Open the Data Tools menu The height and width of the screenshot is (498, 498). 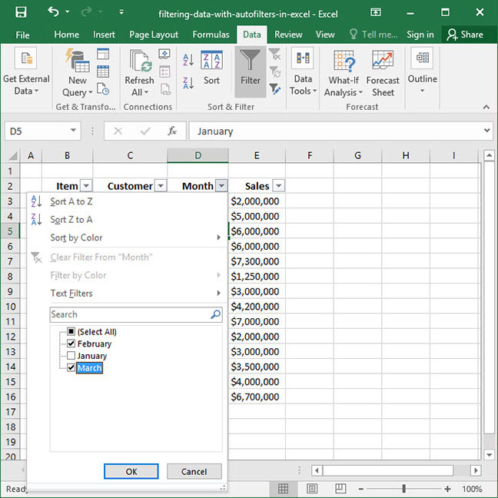(x=303, y=71)
